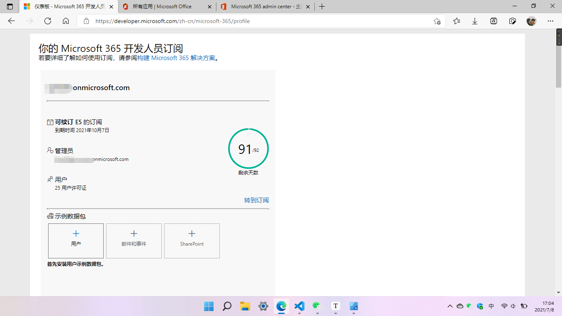Click the 到期时间 2021年10月7日 text
This screenshot has height=316, width=562.
coord(82,130)
